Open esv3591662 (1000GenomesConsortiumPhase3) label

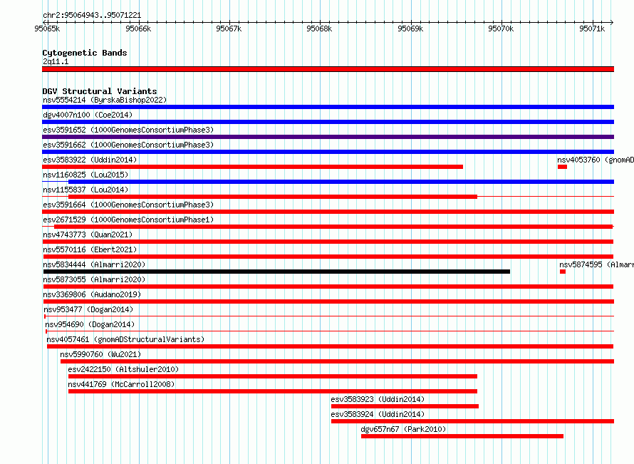click(128, 145)
